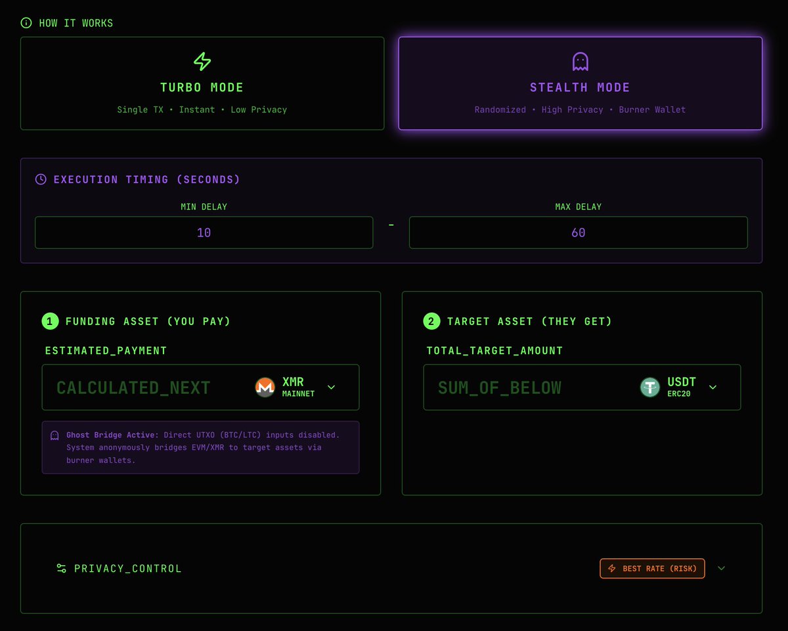
Task: Click the MAX DELAY label
Action: click(x=579, y=207)
